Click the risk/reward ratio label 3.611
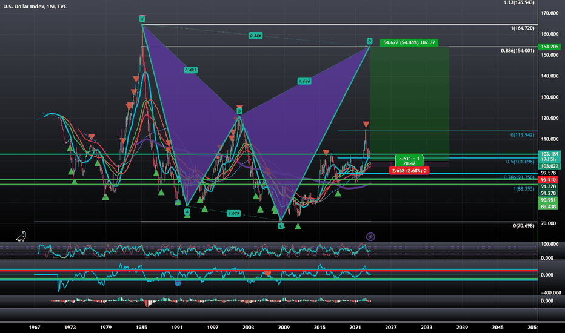The width and height of the screenshot is (565, 333). (409, 161)
